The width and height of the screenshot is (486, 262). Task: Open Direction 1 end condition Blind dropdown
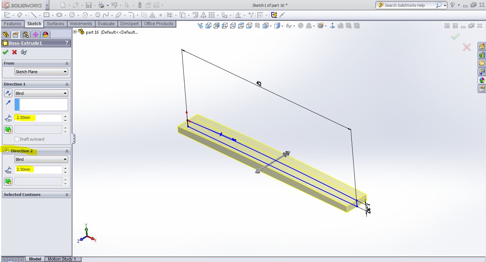click(x=41, y=93)
